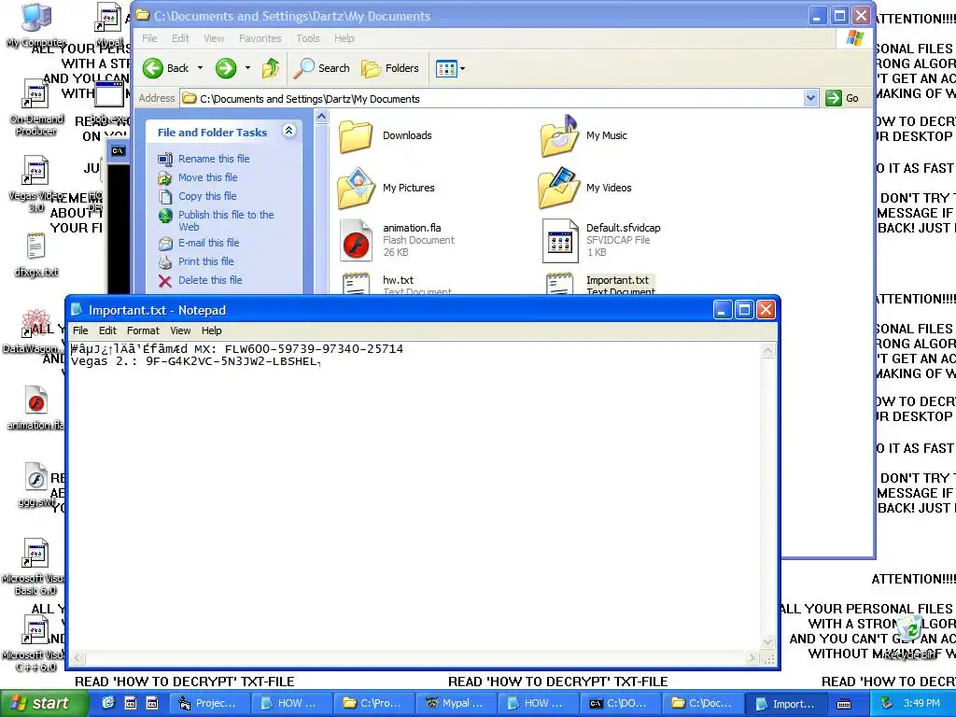This screenshot has width=956, height=717.
Task: Click the red X delete icon
Action: tap(164, 281)
